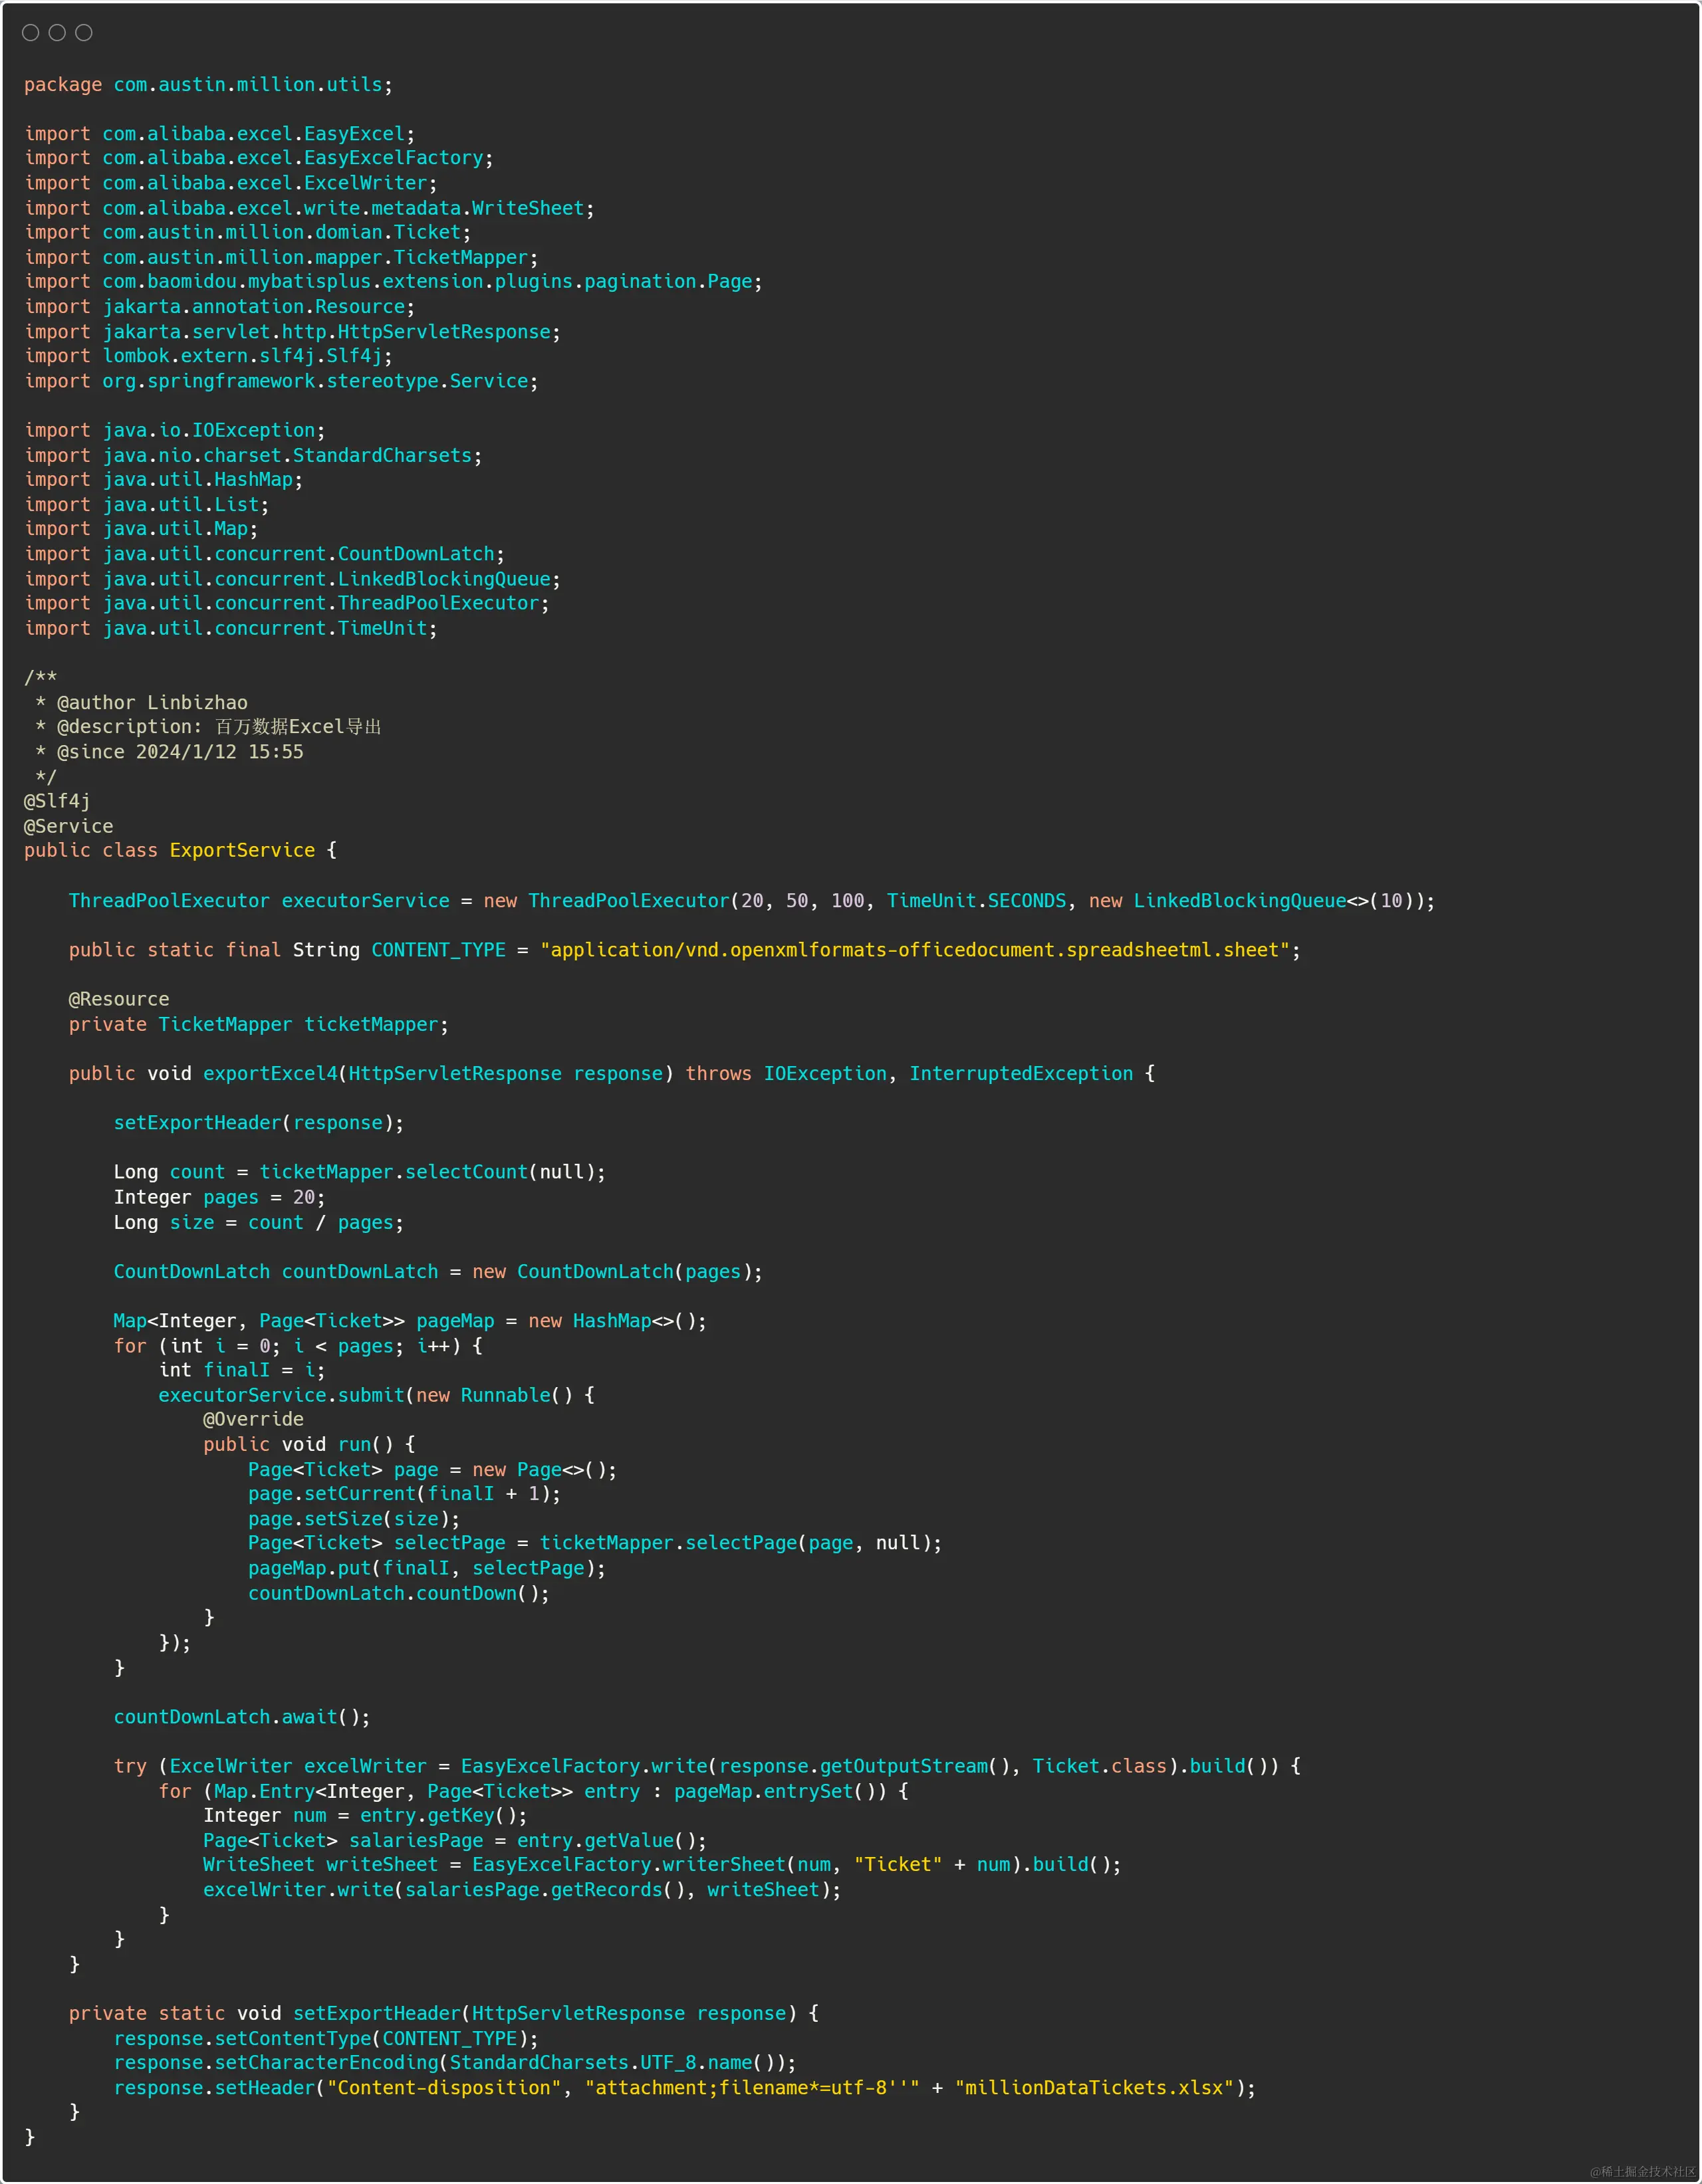Click the @Override annotation
This screenshot has height=2184, width=1702.
[253, 1419]
